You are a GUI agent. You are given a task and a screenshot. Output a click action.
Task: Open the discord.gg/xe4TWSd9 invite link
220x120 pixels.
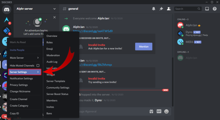pos(93,31)
